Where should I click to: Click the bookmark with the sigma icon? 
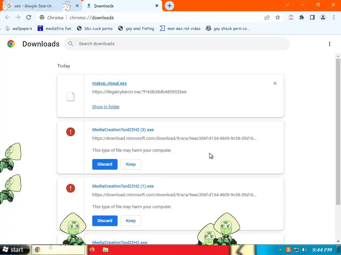pos(180,29)
